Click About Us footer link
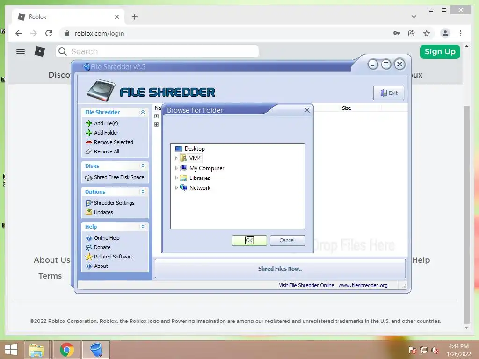 coord(52,260)
